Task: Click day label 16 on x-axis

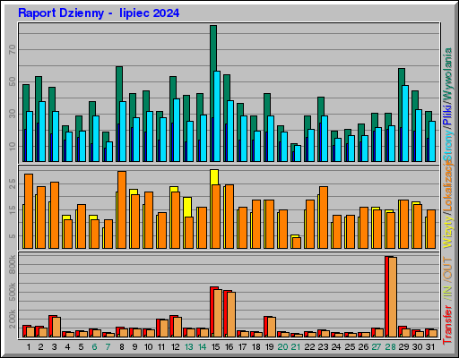Action: [229, 347]
